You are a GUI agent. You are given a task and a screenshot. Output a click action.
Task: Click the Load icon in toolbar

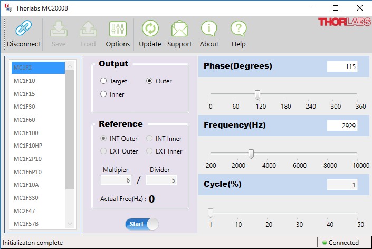[88, 28]
